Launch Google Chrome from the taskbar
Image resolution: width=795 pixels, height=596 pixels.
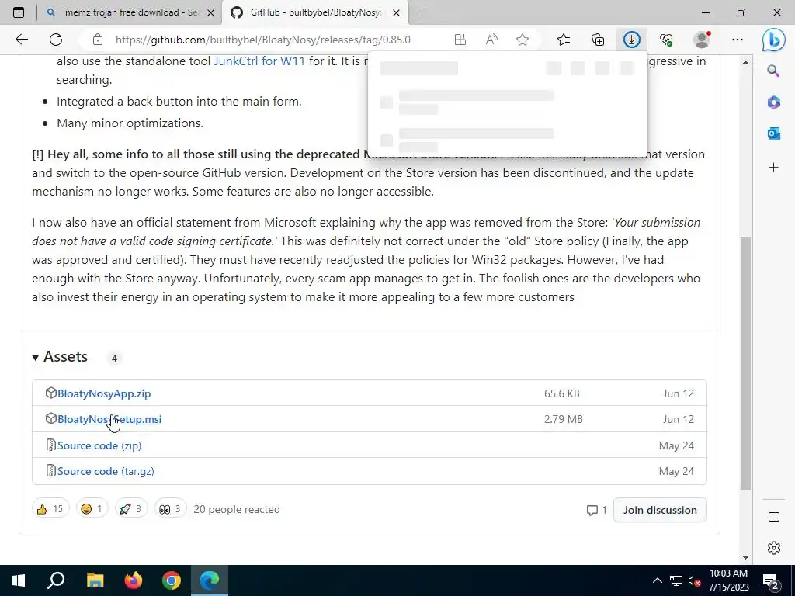click(172, 580)
